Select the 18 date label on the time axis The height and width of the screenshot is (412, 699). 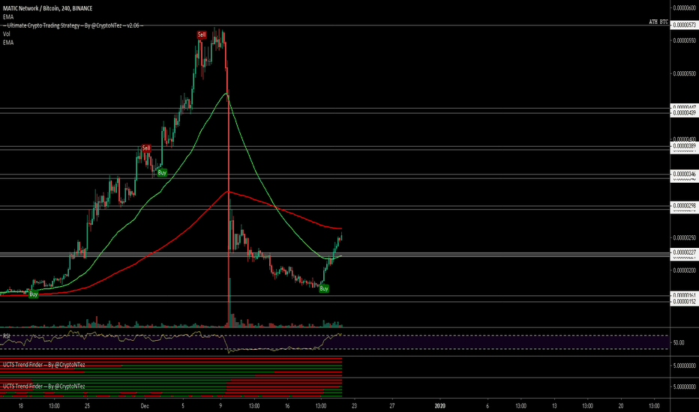click(x=20, y=406)
